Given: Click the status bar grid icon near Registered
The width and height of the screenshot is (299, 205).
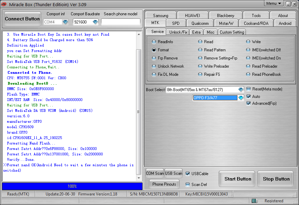Looking at the screenshot, I should click(254, 201).
